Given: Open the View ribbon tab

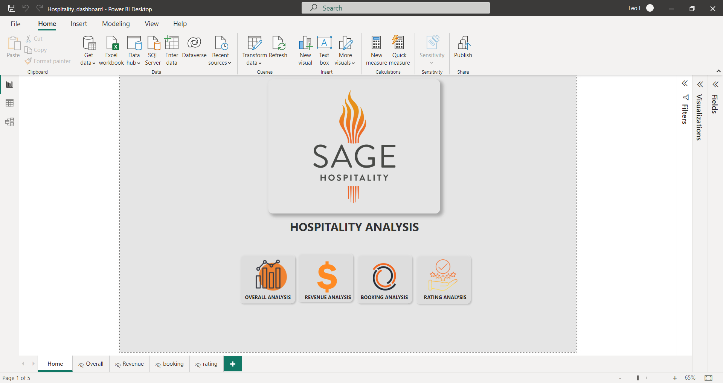Looking at the screenshot, I should click(x=152, y=24).
